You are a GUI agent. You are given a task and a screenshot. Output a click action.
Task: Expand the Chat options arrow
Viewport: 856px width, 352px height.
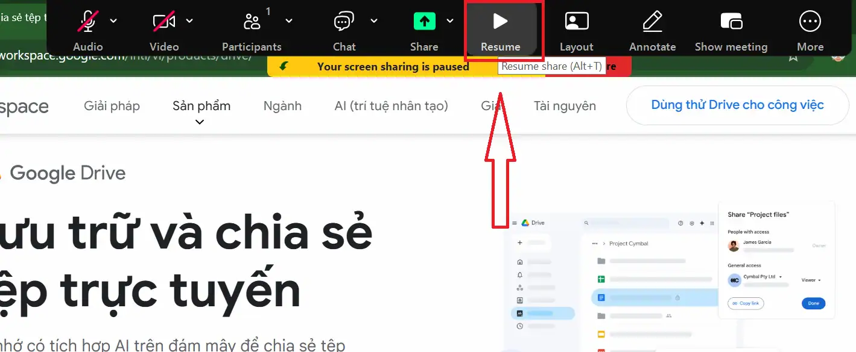(x=374, y=21)
